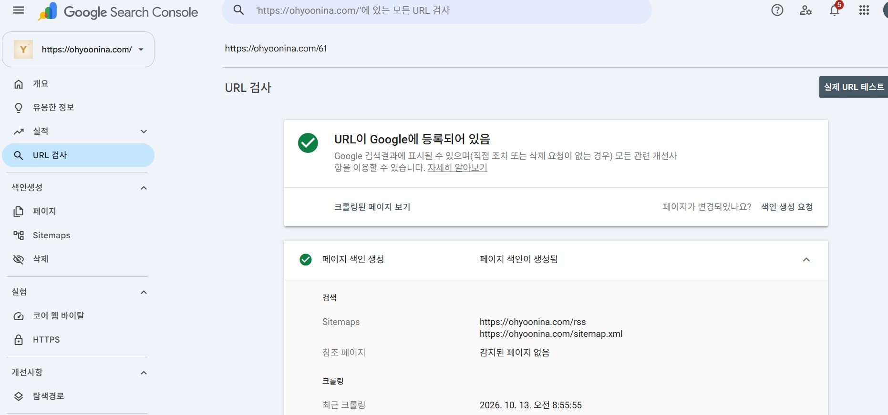The image size is (888, 415).
Task: Collapse the 페이지 색인 생성 panel
Action: pyautogui.click(x=806, y=260)
